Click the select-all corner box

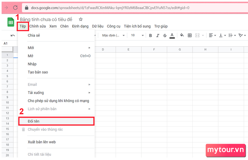click(7, 50)
